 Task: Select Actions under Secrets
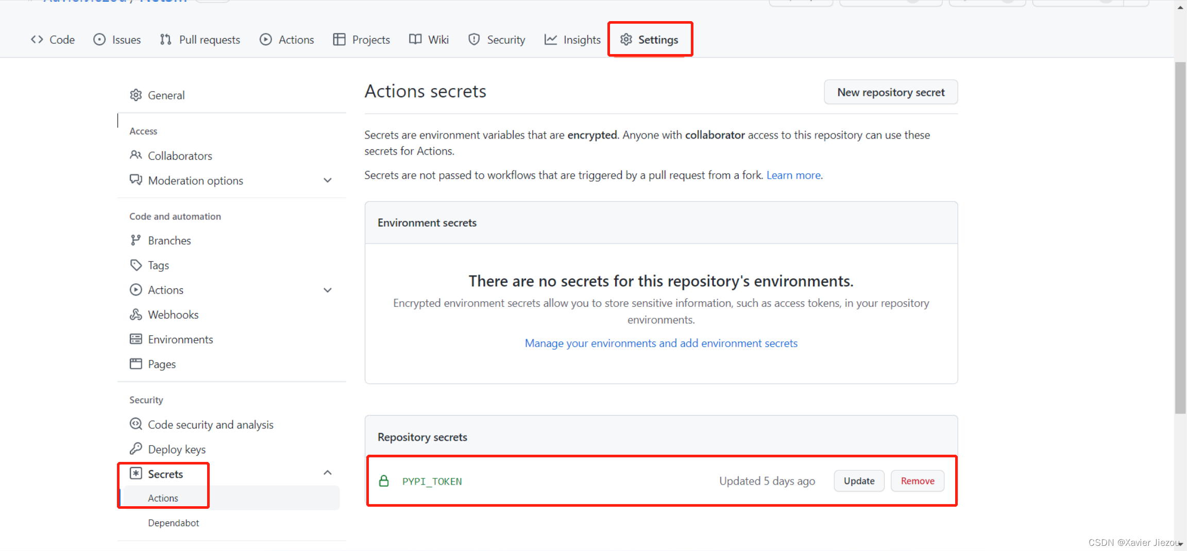(231, 498)
